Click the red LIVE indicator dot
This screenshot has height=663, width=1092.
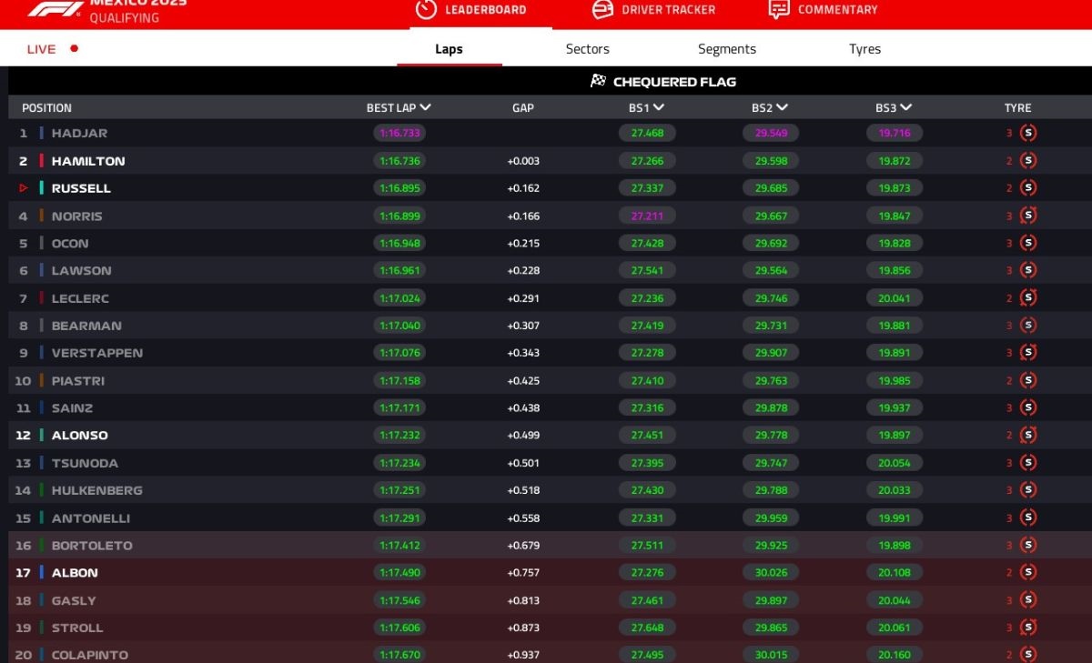point(75,49)
